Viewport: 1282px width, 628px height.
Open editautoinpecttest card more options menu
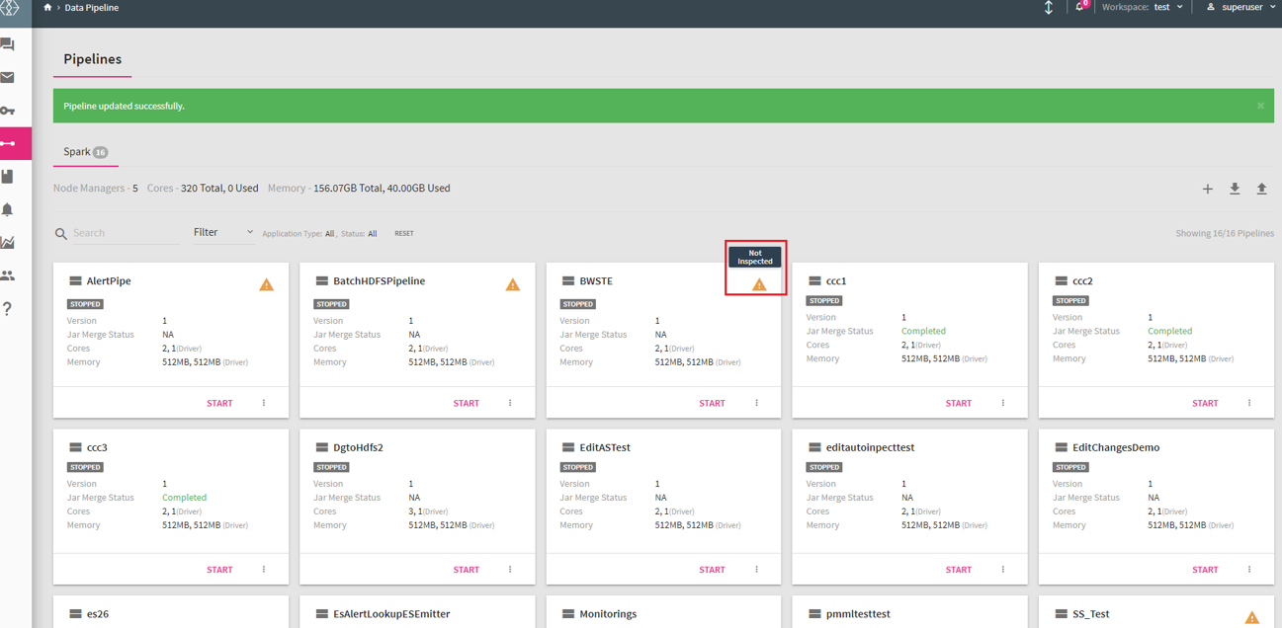(x=1003, y=570)
